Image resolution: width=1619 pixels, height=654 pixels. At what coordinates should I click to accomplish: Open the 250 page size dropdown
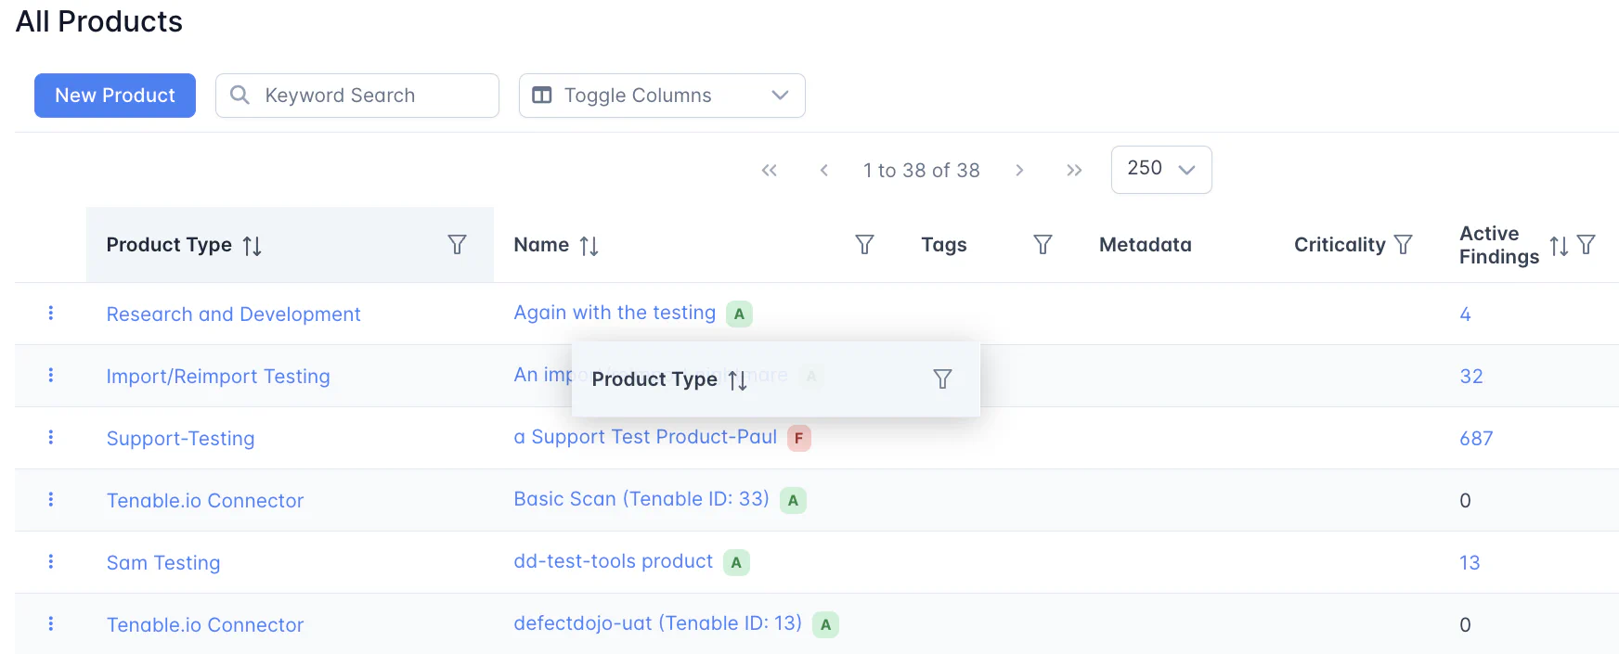[1160, 170]
